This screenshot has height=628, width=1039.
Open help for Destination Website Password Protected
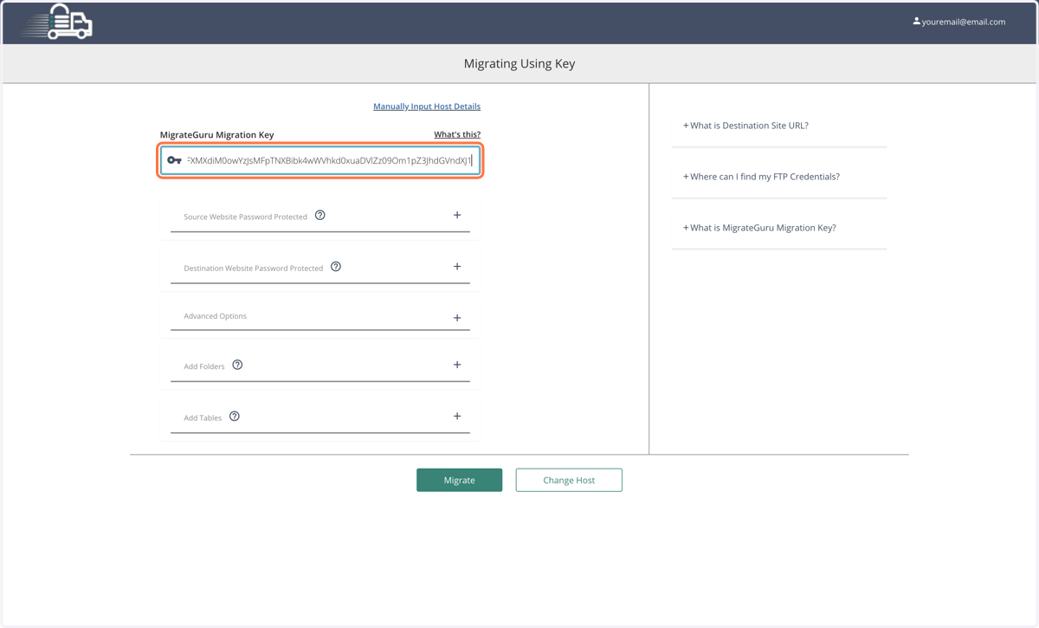(336, 267)
